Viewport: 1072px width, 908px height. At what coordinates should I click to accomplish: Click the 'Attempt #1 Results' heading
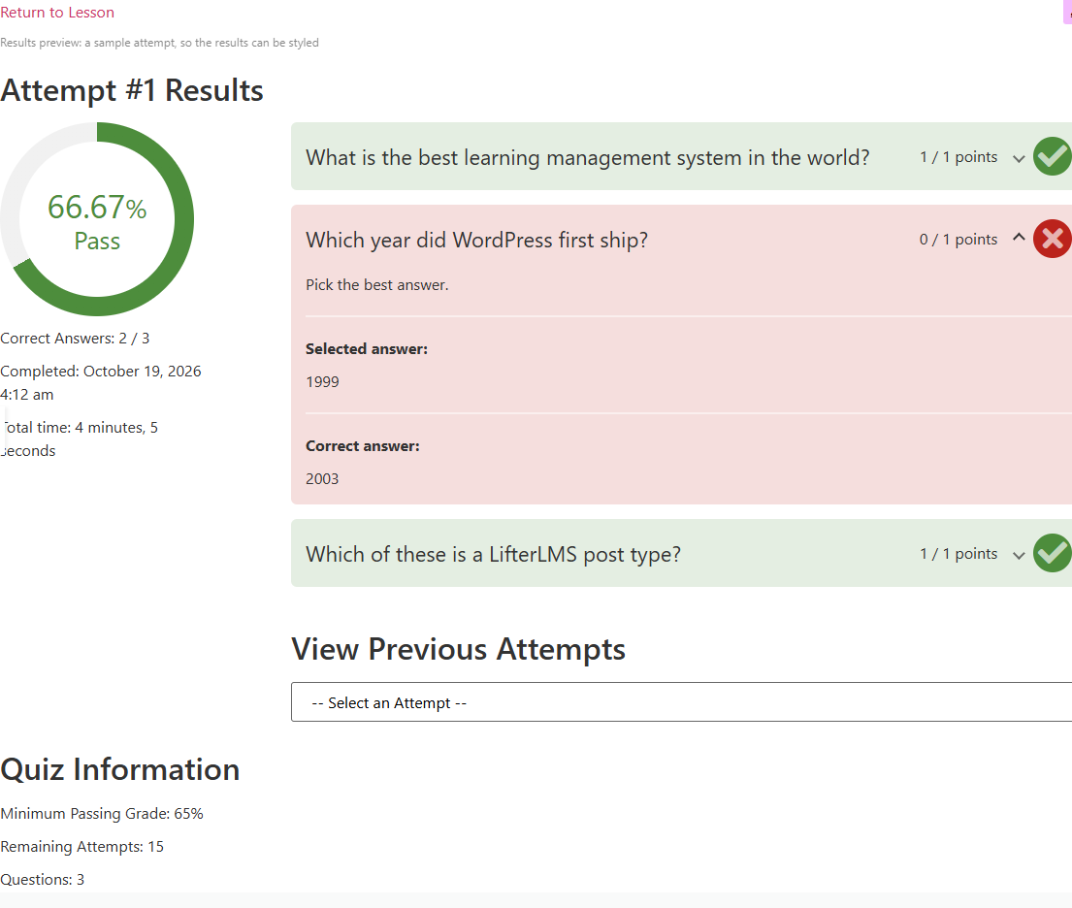132,90
